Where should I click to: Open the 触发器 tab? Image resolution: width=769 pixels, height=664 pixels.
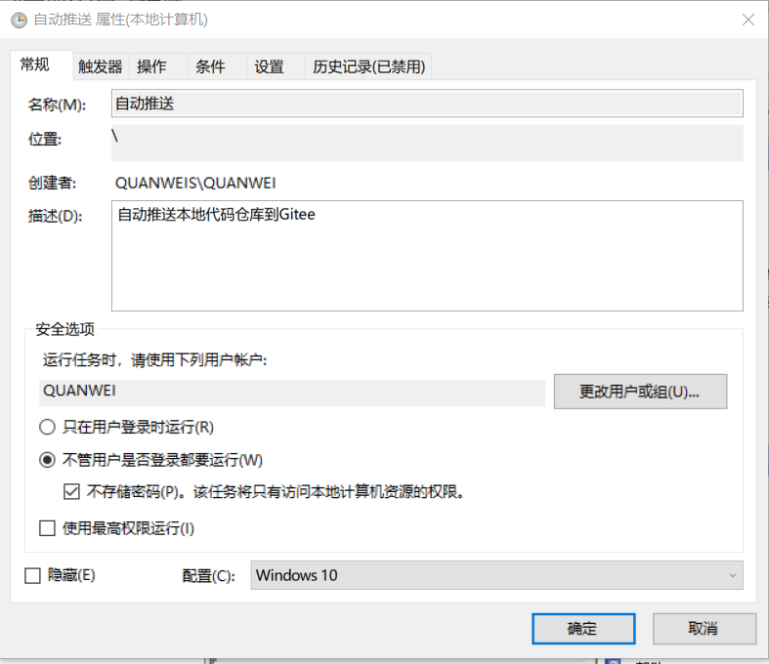(x=101, y=66)
